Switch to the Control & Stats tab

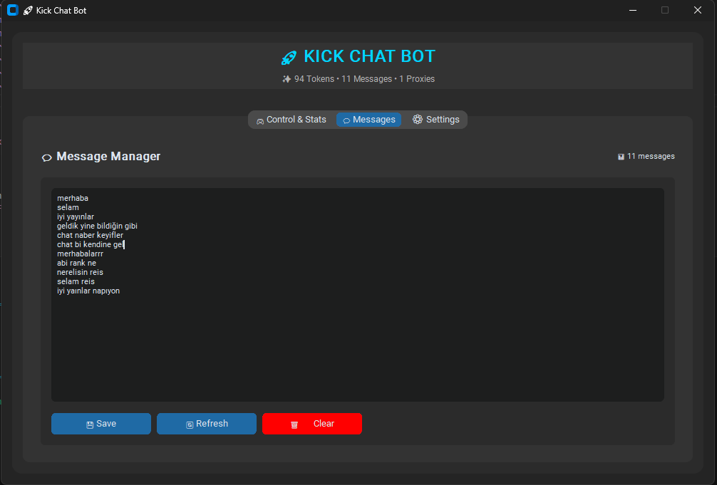[291, 120]
